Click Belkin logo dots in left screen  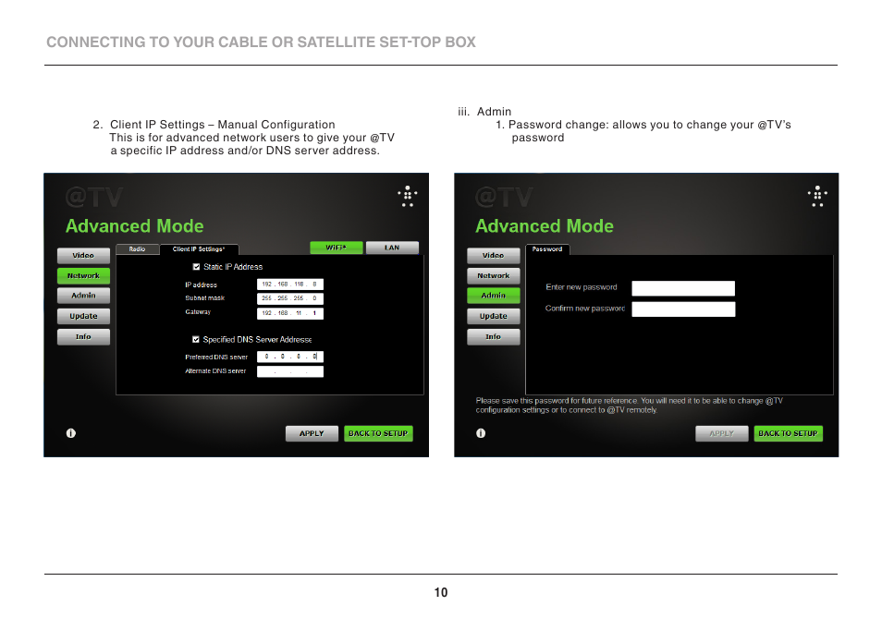click(x=407, y=196)
